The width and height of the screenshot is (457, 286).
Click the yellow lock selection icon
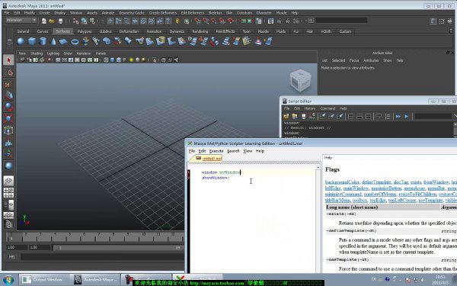tap(177, 21)
